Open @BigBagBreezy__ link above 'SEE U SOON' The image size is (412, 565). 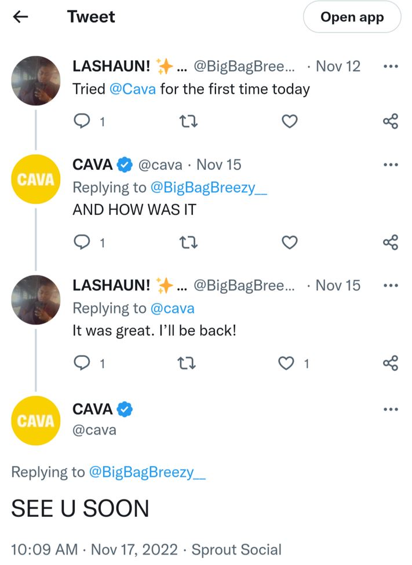point(147,472)
